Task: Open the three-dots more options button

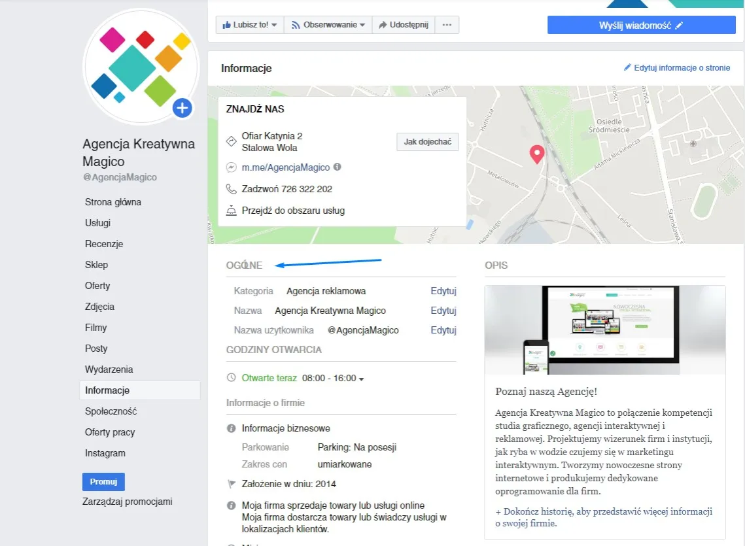Action: [x=447, y=25]
